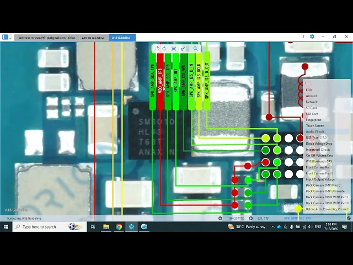Select the SPK_AMP_INT green signal label

(175, 81)
